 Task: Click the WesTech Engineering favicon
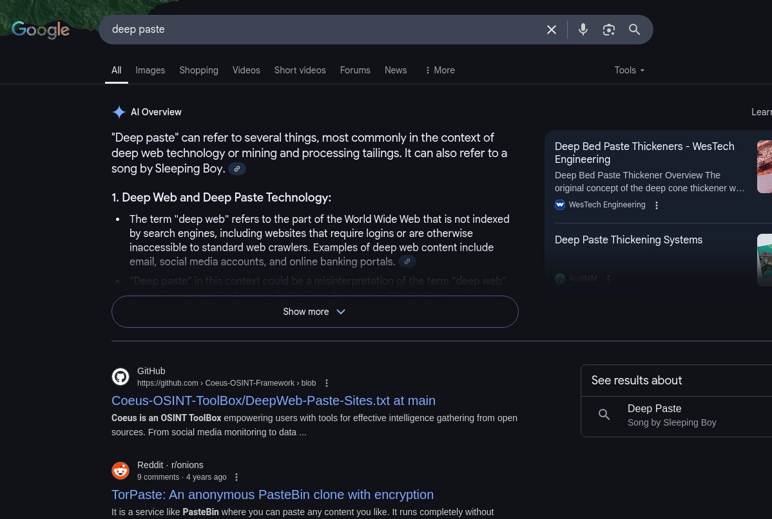[560, 205]
